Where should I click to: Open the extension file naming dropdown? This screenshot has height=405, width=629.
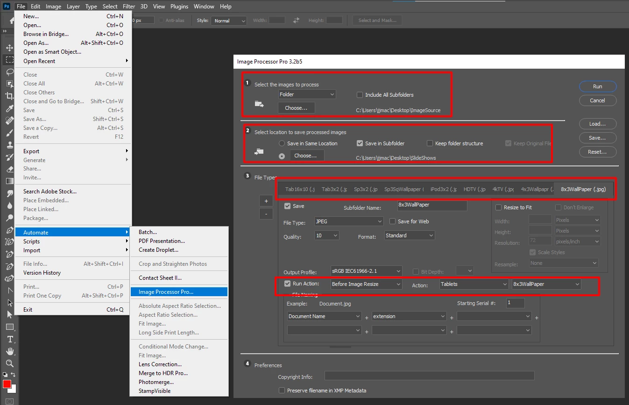[409, 316]
